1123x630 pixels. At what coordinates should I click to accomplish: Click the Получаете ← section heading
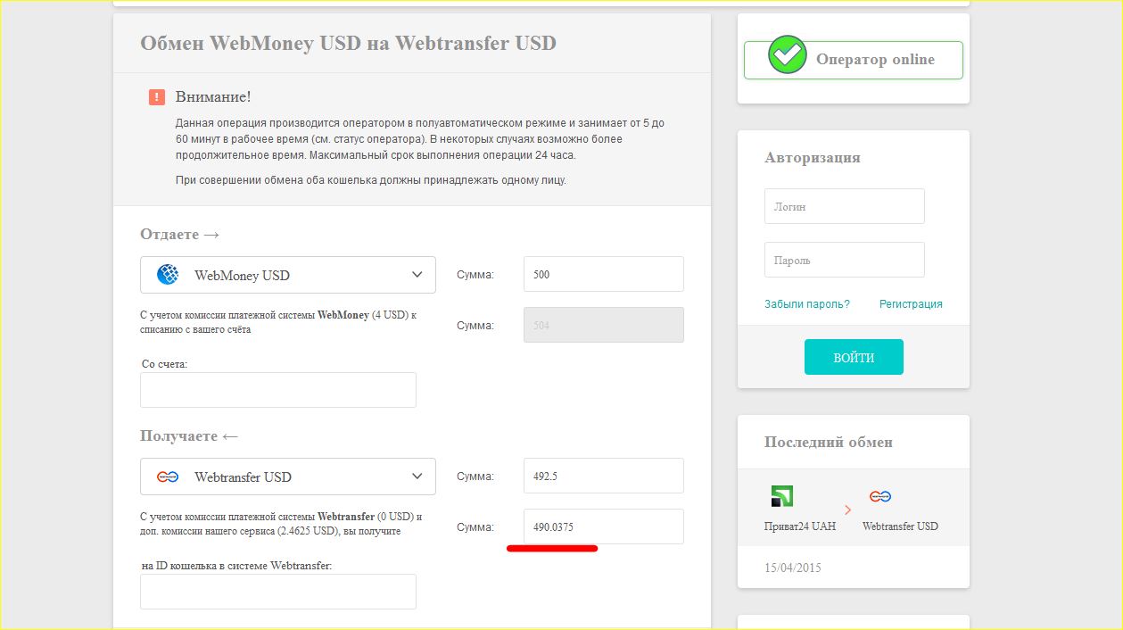(189, 435)
